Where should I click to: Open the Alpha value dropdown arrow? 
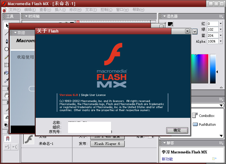(221, 41)
